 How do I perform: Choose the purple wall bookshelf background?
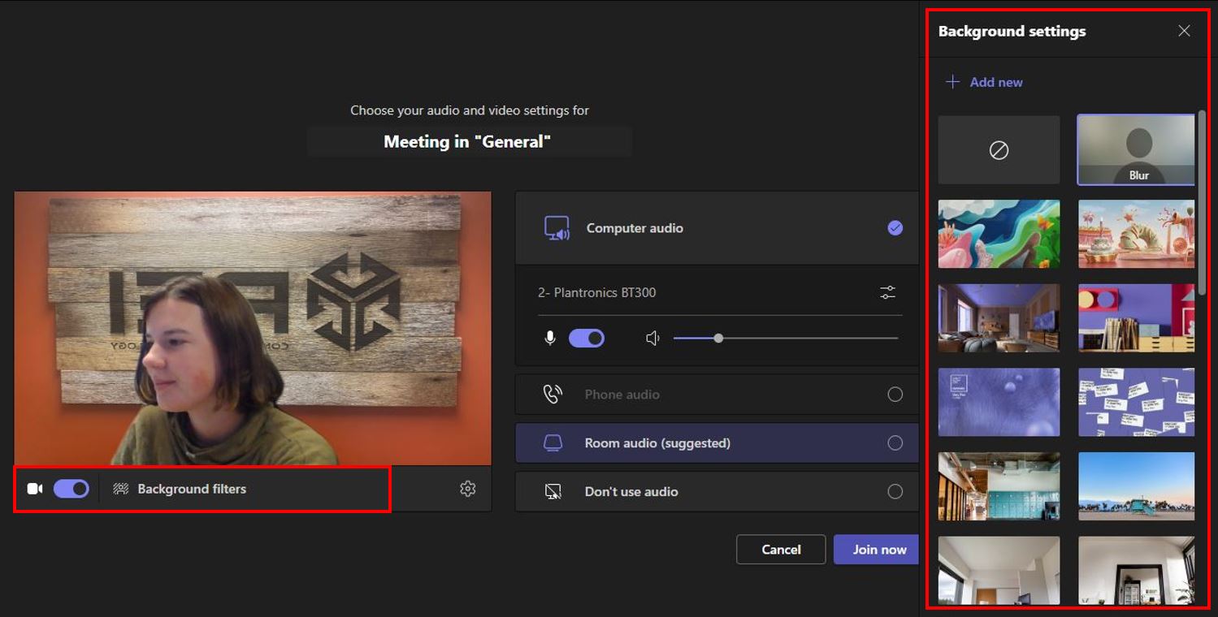tap(1137, 317)
